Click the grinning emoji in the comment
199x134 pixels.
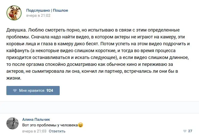point(81,125)
